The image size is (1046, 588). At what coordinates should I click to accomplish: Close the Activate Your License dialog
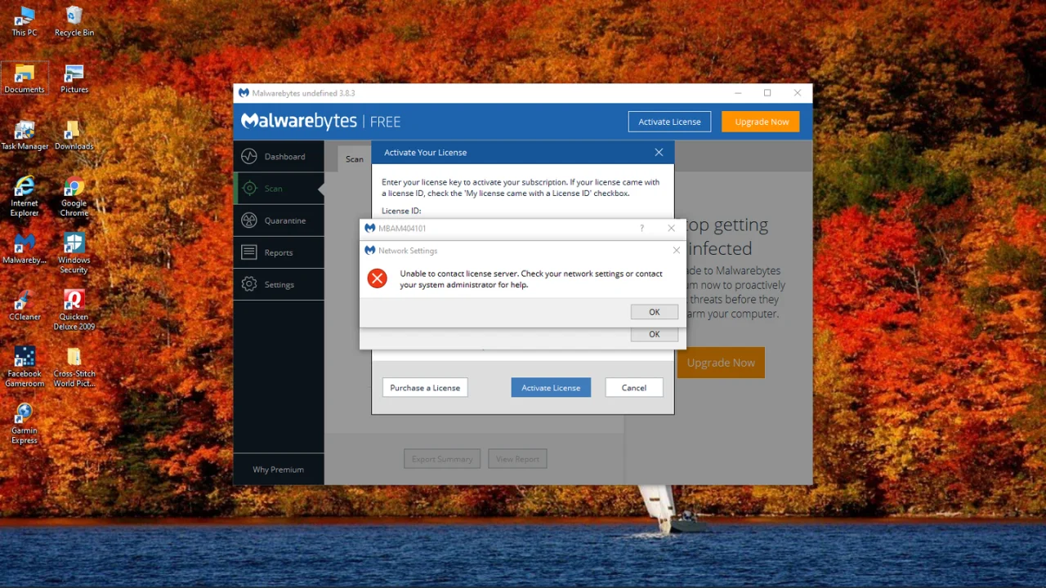659,152
